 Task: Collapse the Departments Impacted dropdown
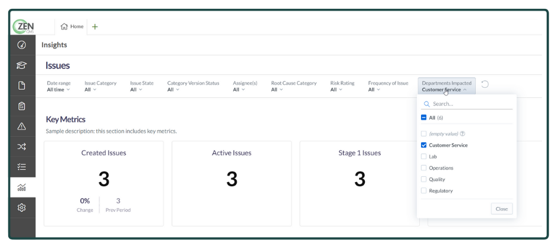click(447, 86)
